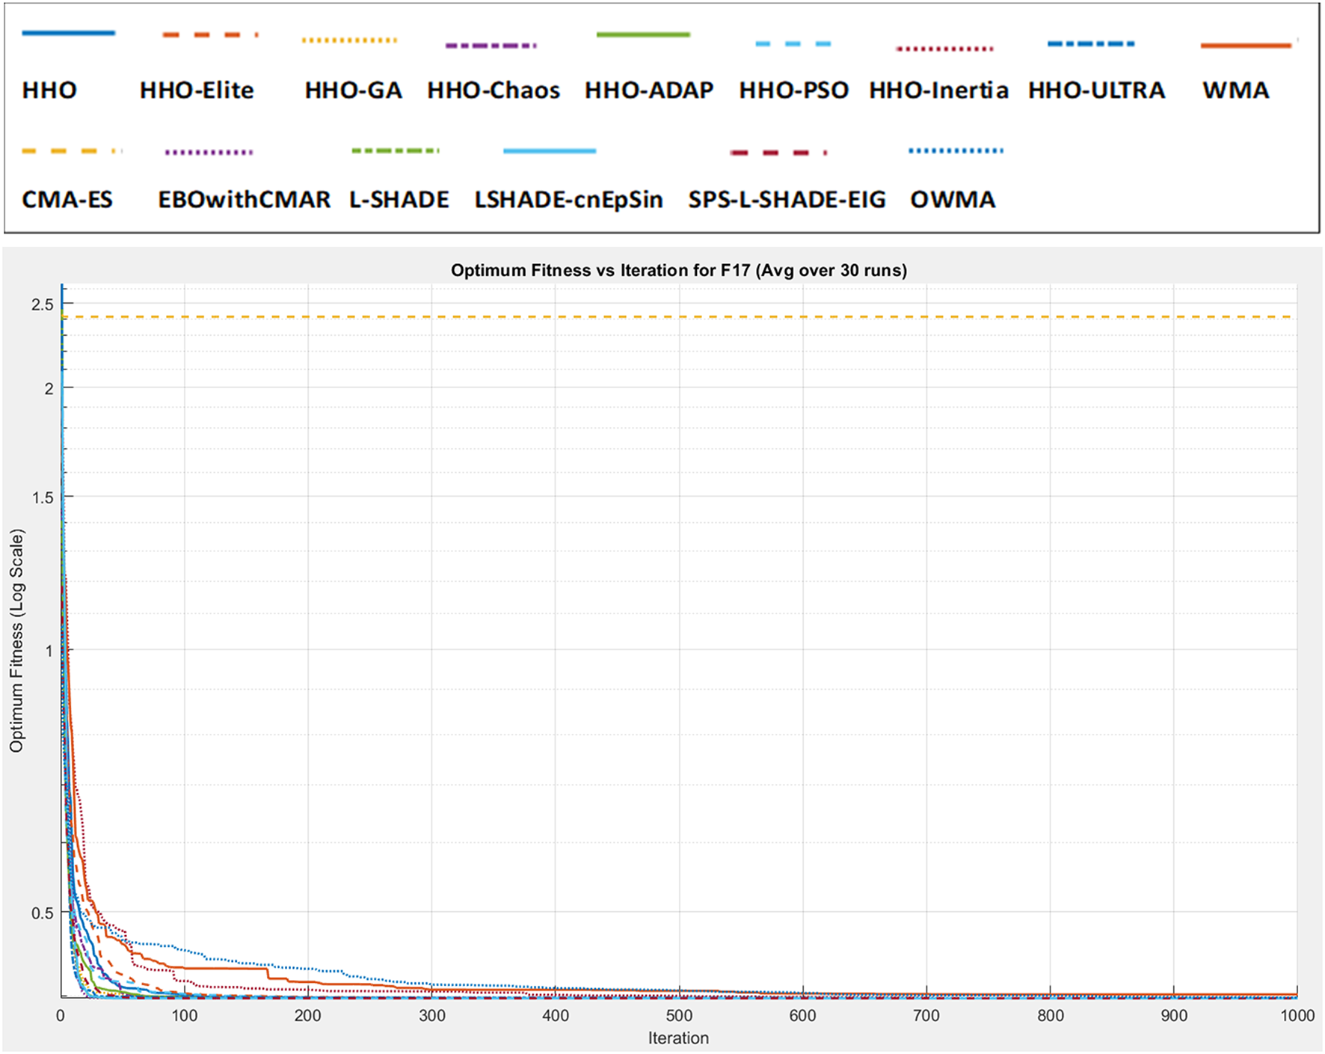
Task: Click the WMA solid orange legend line
Action: coord(1246,46)
